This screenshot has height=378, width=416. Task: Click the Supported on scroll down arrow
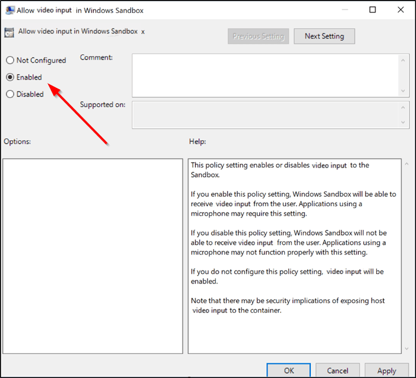(x=404, y=122)
